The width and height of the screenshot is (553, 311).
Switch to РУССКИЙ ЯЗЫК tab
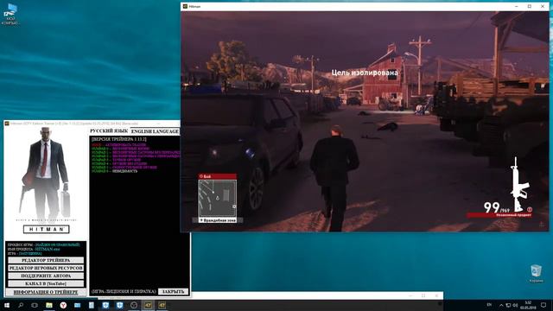pos(109,130)
